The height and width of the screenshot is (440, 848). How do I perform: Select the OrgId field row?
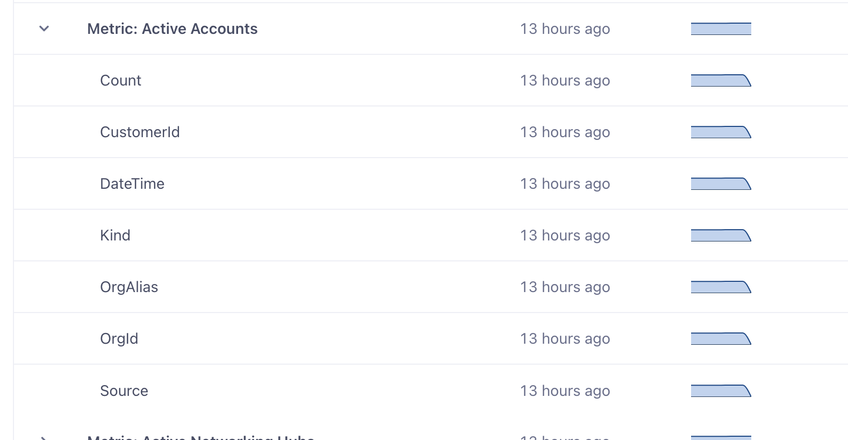tap(430, 338)
